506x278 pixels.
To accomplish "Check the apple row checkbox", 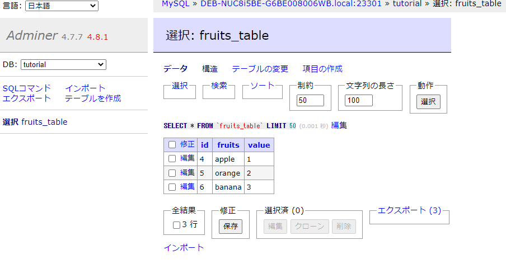I will pyautogui.click(x=172, y=159).
